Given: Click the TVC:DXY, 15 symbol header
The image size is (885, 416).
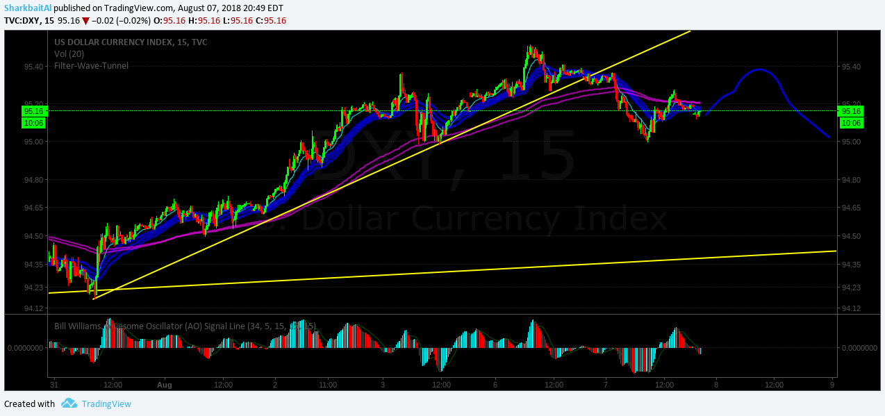Looking at the screenshot, I should [29, 20].
